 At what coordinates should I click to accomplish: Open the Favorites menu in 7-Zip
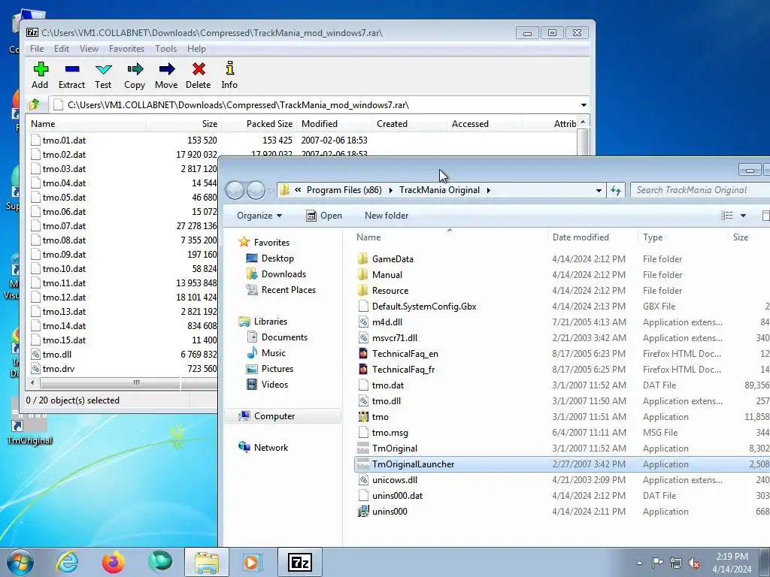tap(126, 49)
